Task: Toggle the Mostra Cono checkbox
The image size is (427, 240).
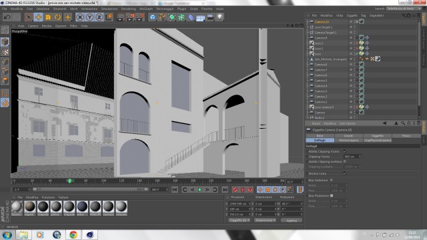Action: pos(345,173)
